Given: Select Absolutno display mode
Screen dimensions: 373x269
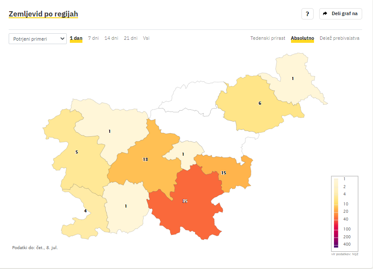Looking at the screenshot, I should pyautogui.click(x=302, y=38).
